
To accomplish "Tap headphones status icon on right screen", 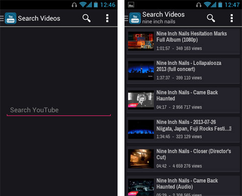I will point(199,5).
